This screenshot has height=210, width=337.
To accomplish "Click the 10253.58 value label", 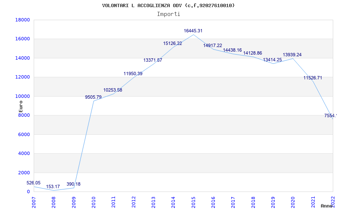I will point(113,90).
